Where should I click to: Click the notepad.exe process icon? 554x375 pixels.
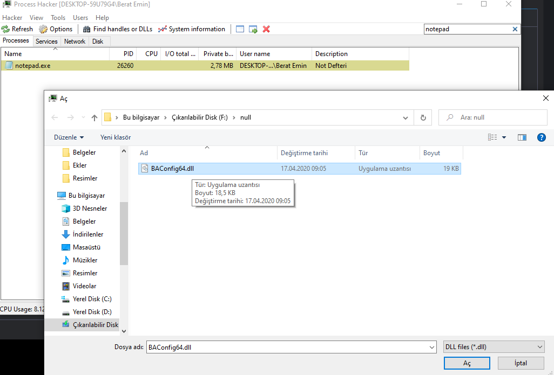[9, 66]
